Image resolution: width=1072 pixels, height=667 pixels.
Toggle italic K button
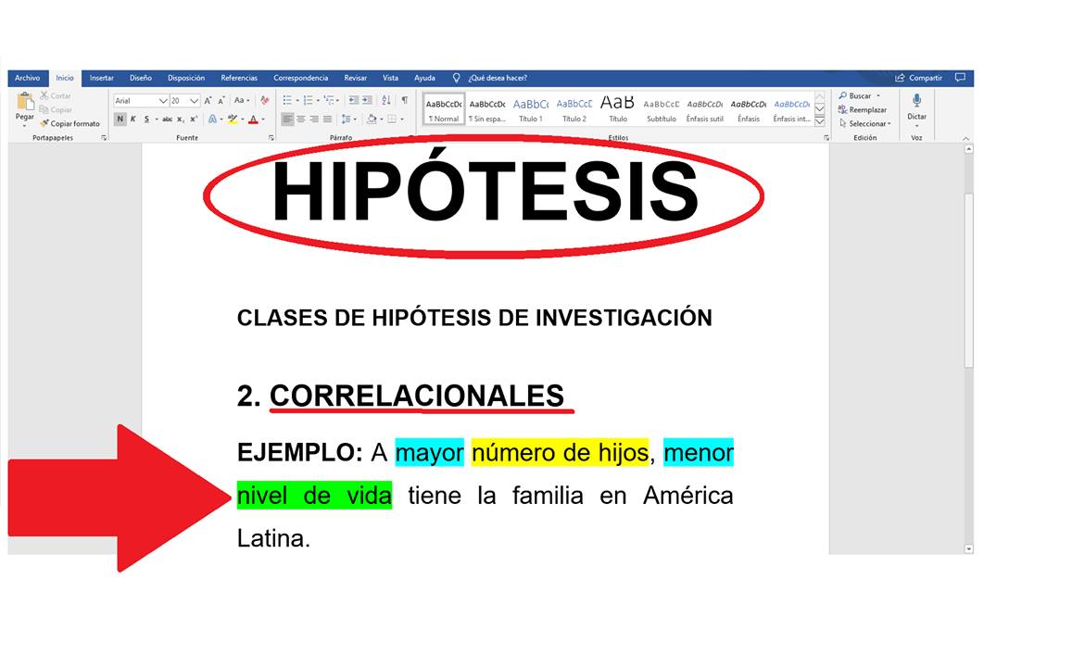pyautogui.click(x=133, y=119)
